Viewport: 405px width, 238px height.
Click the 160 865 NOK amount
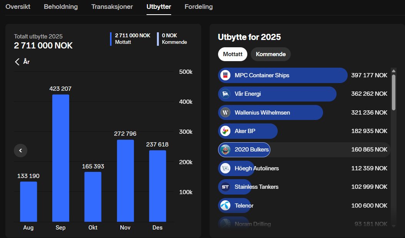[x=369, y=150]
